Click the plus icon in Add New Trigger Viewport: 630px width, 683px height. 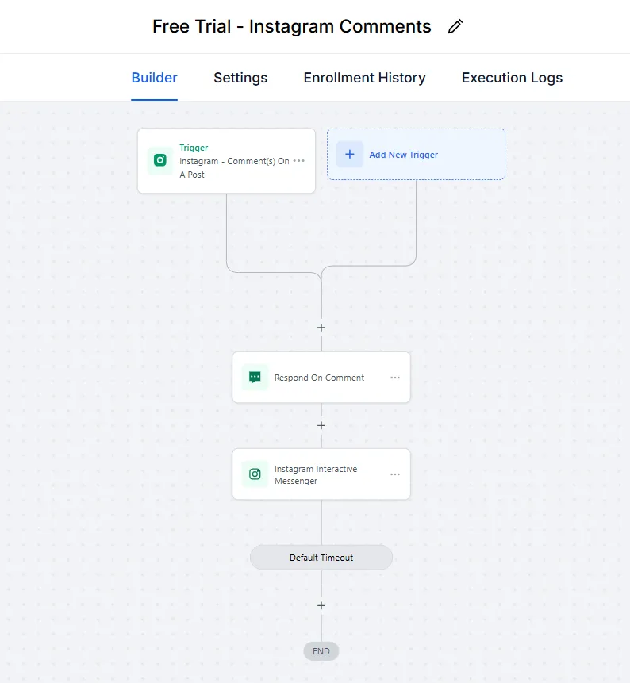click(x=350, y=155)
